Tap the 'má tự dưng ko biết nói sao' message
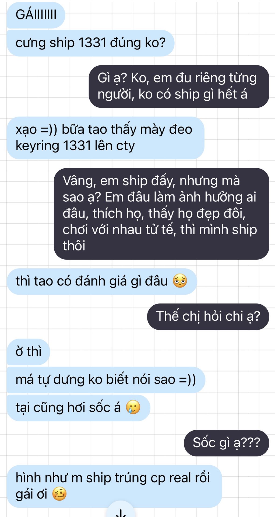 pyautogui.click(x=106, y=380)
